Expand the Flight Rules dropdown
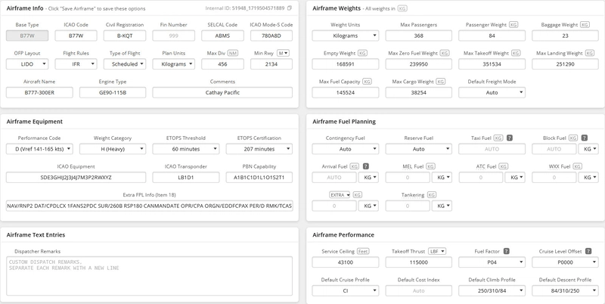The height and width of the screenshot is (304, 605). pos(76,64)
